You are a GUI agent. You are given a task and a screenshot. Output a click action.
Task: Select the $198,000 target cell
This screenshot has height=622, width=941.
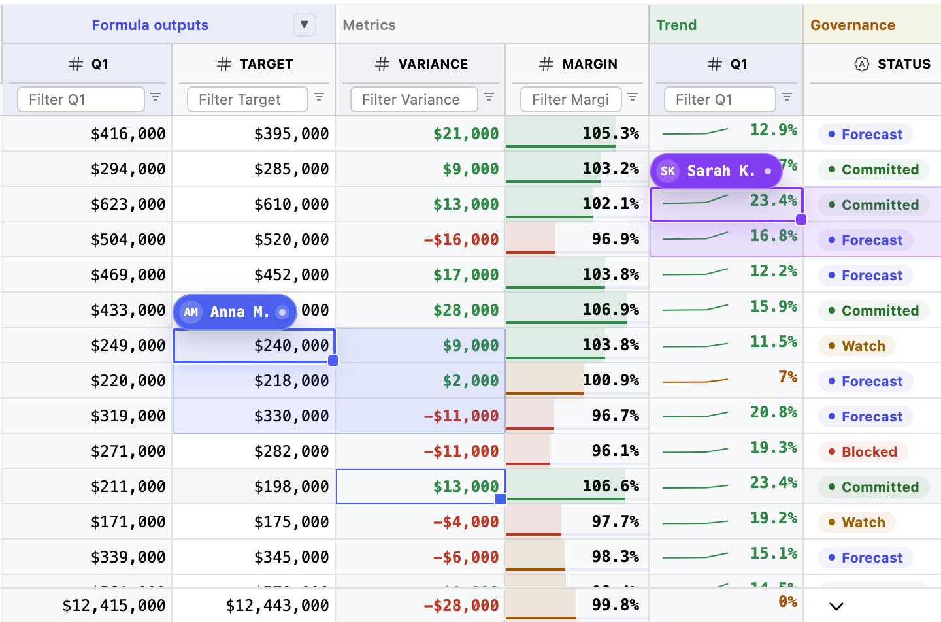[254, 487]
